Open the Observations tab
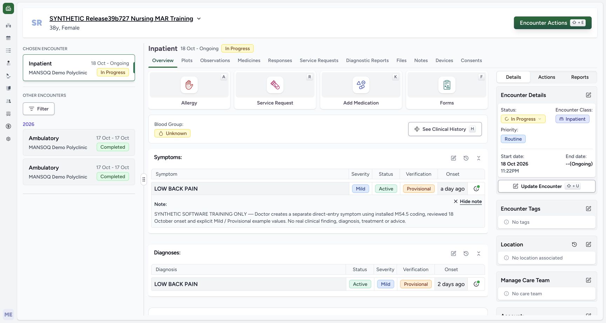This screenshot has width=606, height=323. 215,60
